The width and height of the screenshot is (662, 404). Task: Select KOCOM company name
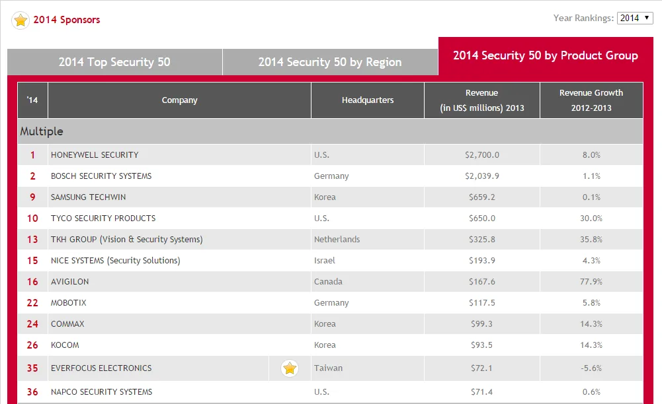coord(65,345)
